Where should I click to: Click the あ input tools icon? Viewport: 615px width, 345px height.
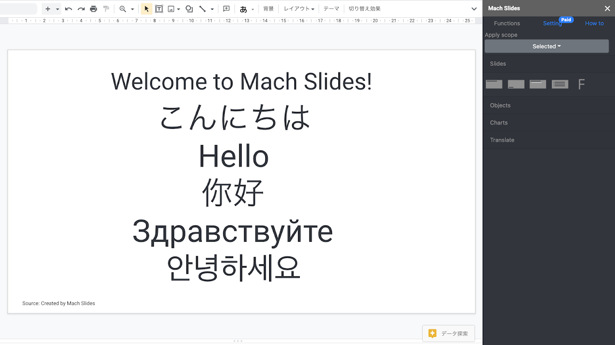coord(243,9)
